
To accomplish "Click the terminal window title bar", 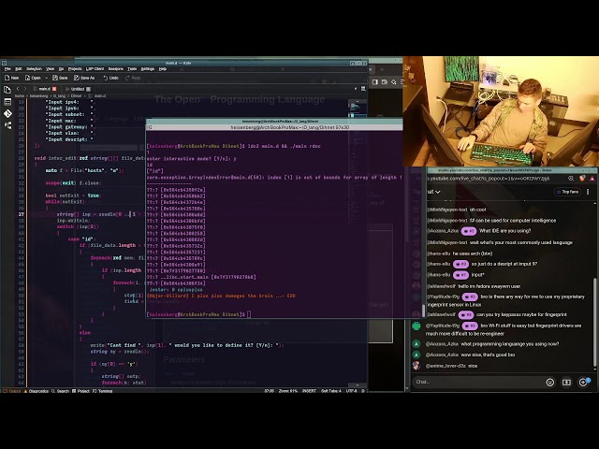I will click(x=274, y=121).
